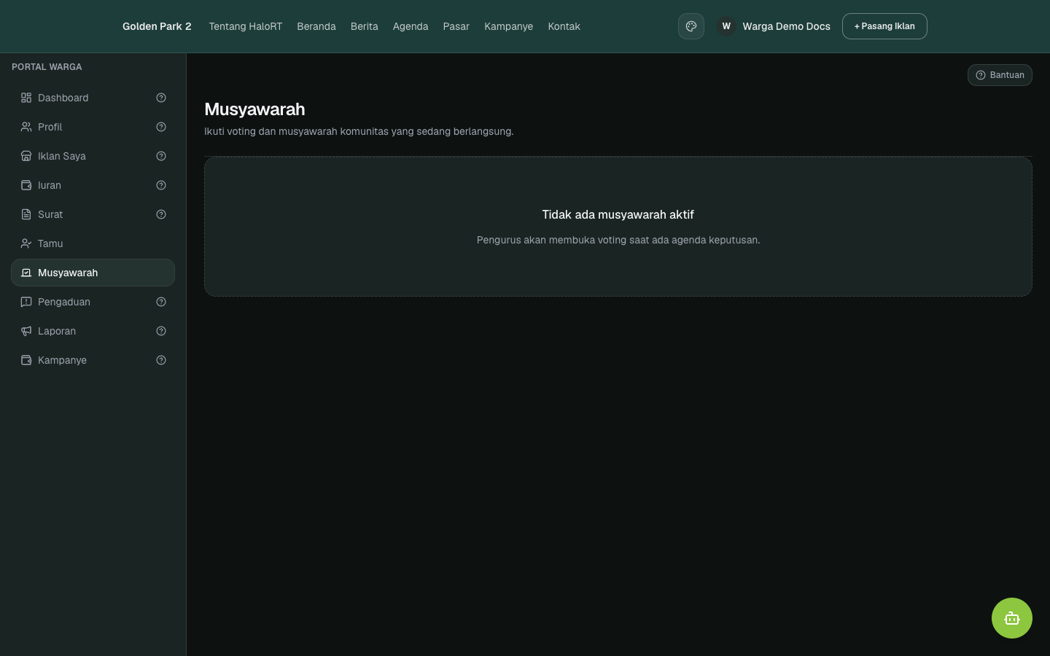
Task: Click the Bantuan help button
Action: click(1000, 75)
